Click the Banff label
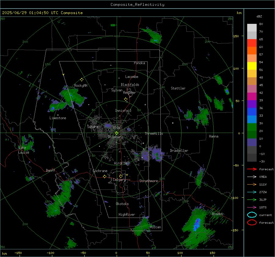The image size is (275, 257). pyautogui.click(x=50, y=170)
